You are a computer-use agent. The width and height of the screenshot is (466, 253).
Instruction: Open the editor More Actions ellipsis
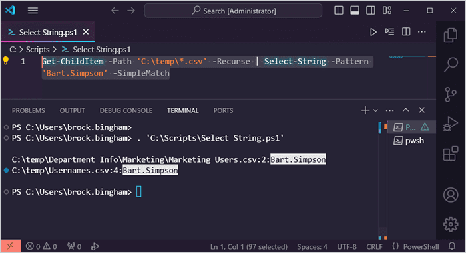click(421, 32)
